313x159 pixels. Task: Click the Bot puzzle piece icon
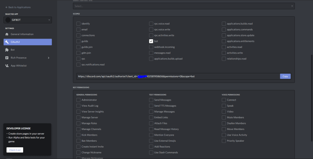[x=7, y=50]
